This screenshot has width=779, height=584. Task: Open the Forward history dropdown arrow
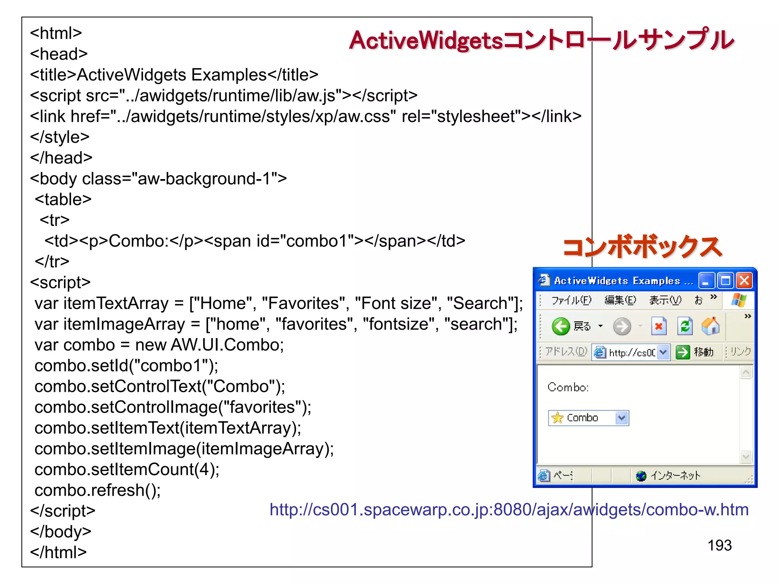641,326
